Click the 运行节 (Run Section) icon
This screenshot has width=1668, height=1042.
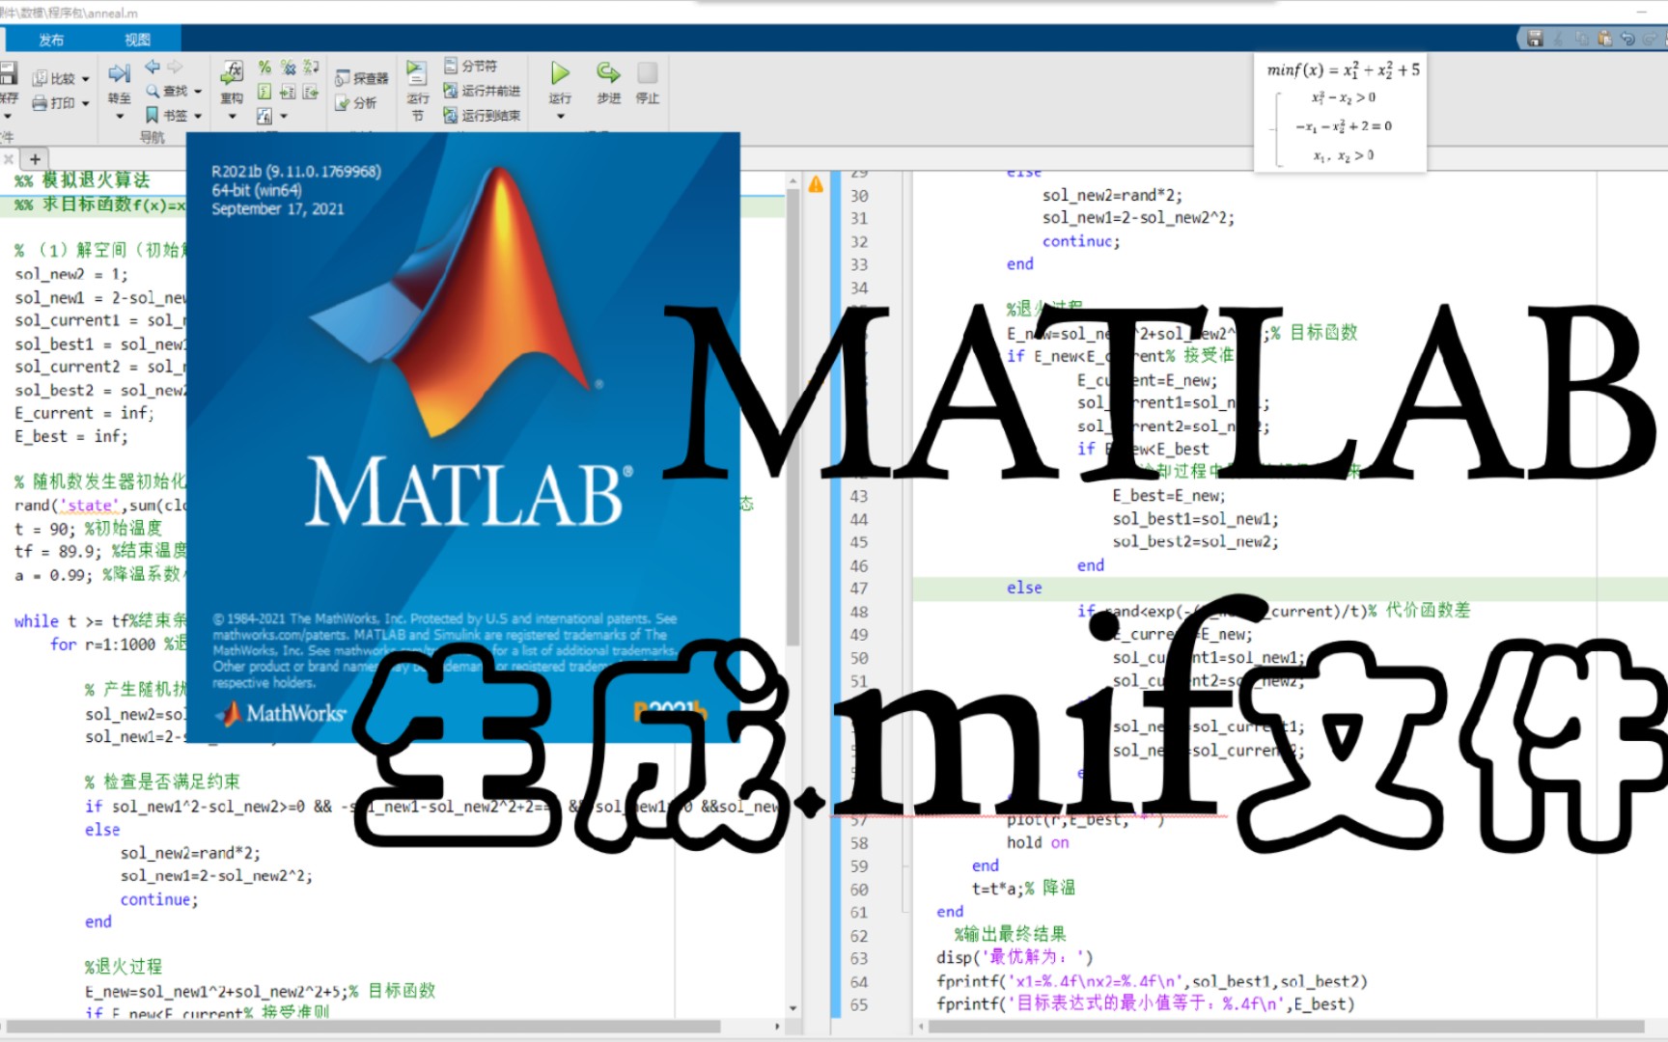point(417,72)
